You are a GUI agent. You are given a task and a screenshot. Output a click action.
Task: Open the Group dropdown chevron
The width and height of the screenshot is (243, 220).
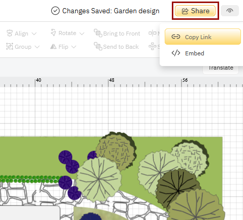37,47
